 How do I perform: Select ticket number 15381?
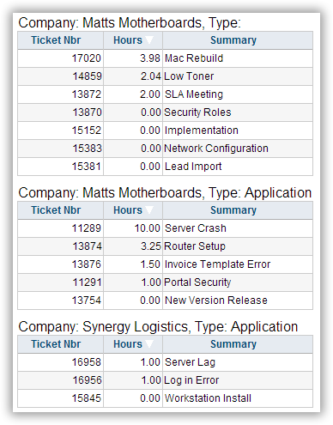[x=87, y=167]
